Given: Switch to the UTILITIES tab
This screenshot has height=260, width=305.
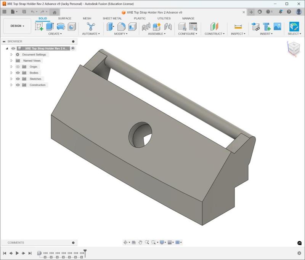Looking at the screenshot, I should tap(164, 18).
